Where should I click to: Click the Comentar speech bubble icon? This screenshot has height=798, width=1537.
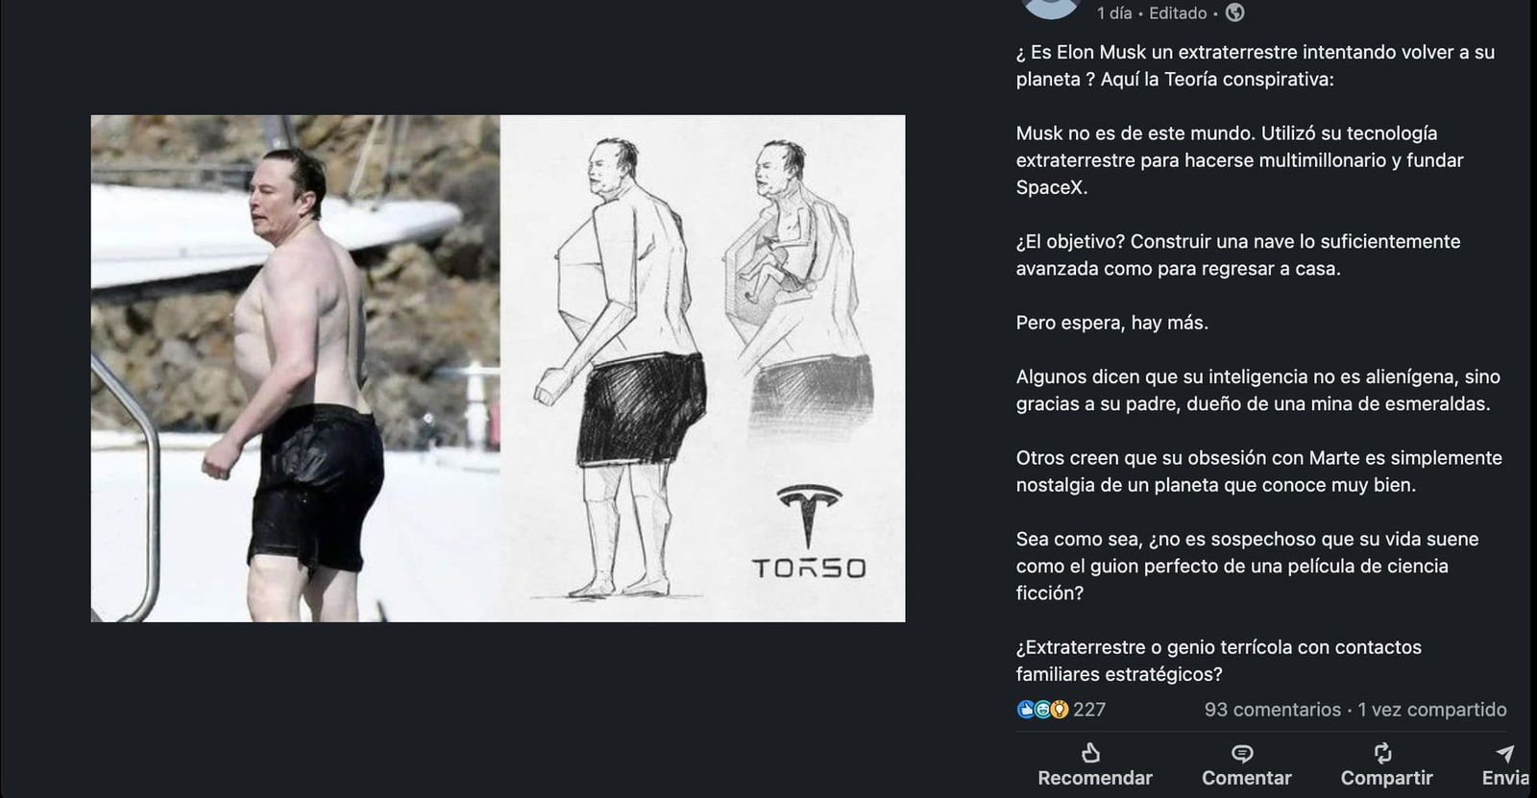coord(1242,753)
